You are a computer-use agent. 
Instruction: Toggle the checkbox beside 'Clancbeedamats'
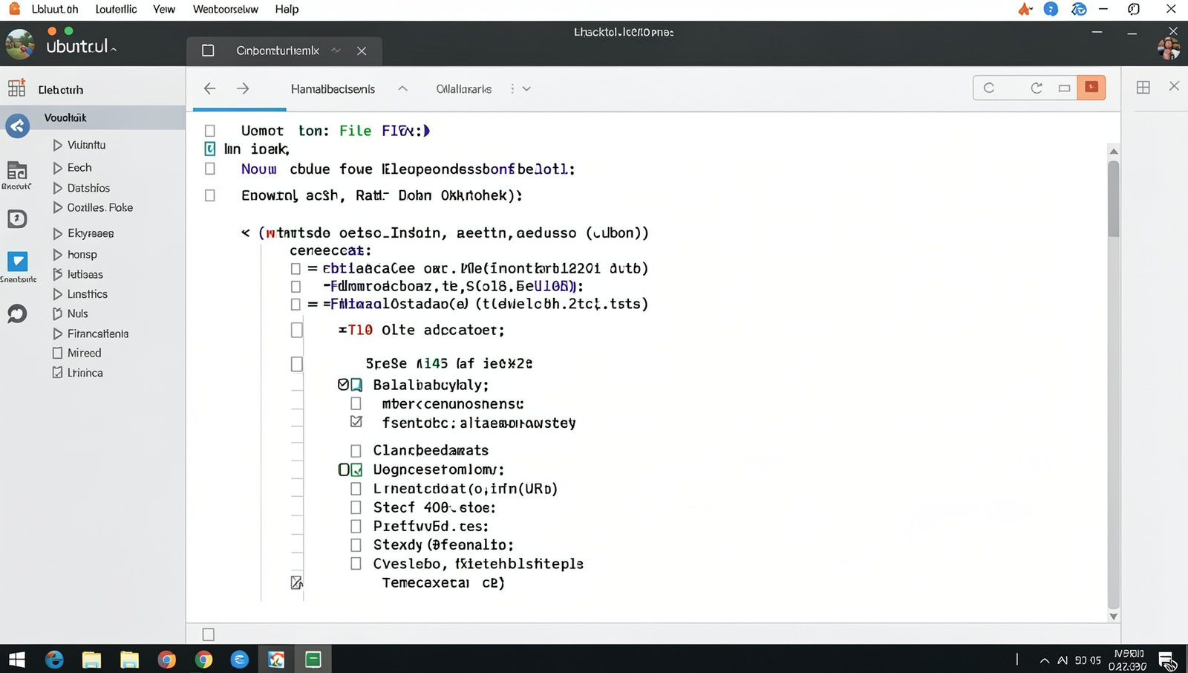(x=356, y=451)
